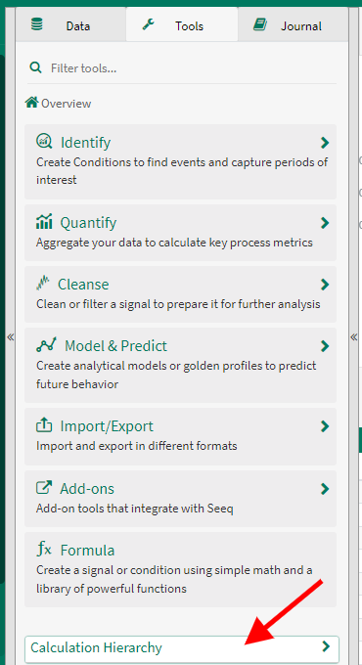362x665 pixels.
Task: Expand the Cleanse category arrow
Action: 325,285
